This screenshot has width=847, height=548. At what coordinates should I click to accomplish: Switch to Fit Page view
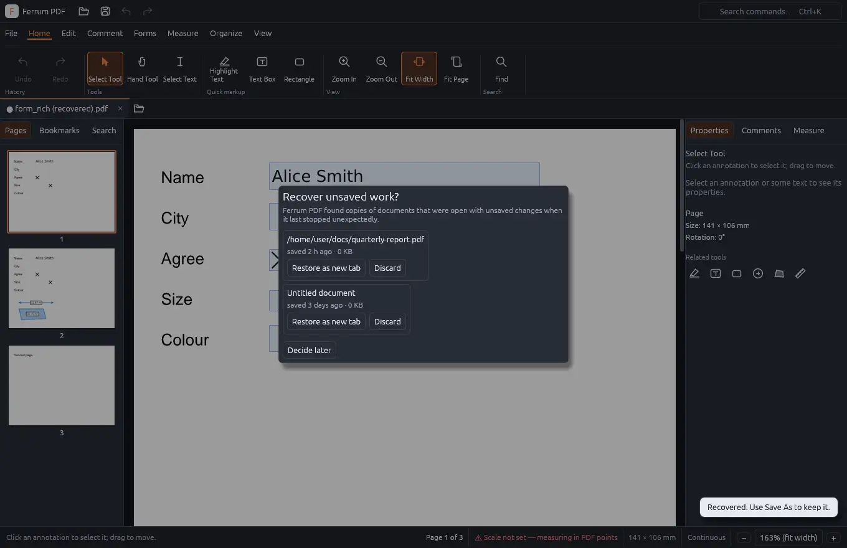(457, 68)
